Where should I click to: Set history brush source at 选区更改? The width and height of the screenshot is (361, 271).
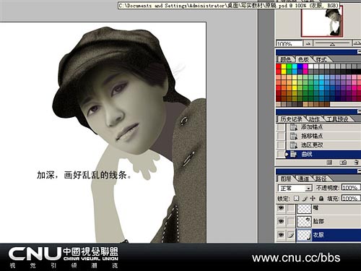coord(281,145)
